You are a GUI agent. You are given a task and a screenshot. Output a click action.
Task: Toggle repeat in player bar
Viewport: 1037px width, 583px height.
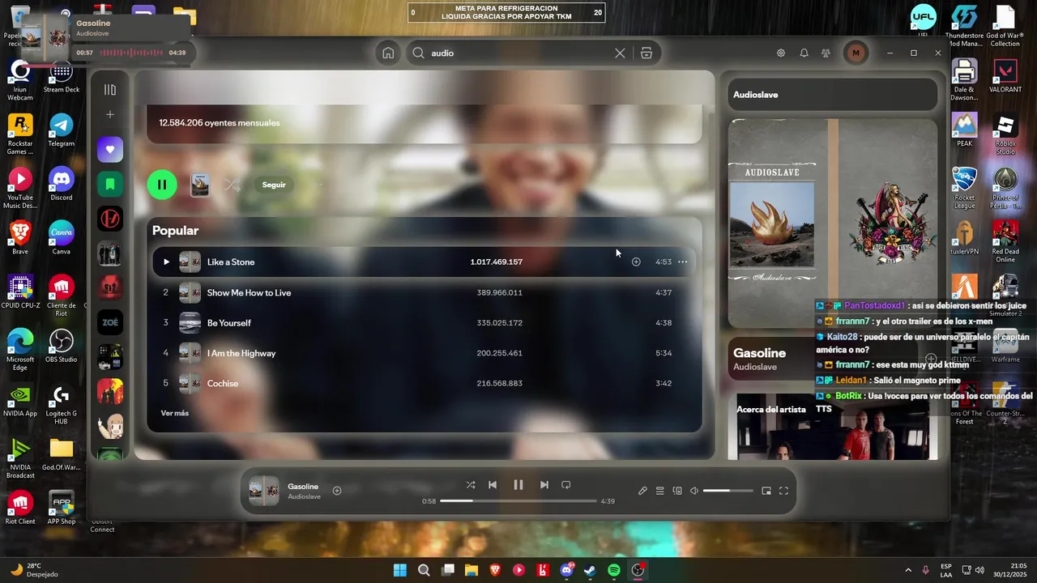pyautogui.click(x=566, y=485)
